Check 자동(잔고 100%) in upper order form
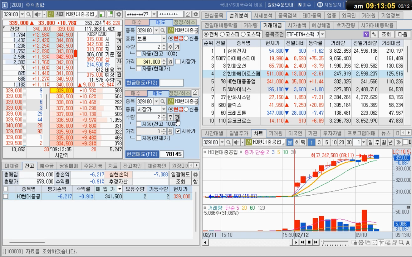This screenshot has height=257, width=412. pyautogui.click(x=139, y=54)
